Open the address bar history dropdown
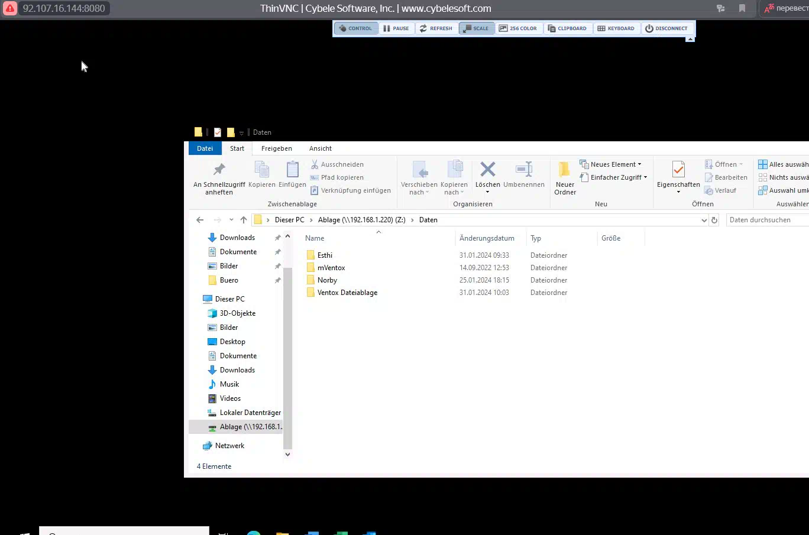Image resolution: width=809 pixels, height=535 pixels. point(704,220)
